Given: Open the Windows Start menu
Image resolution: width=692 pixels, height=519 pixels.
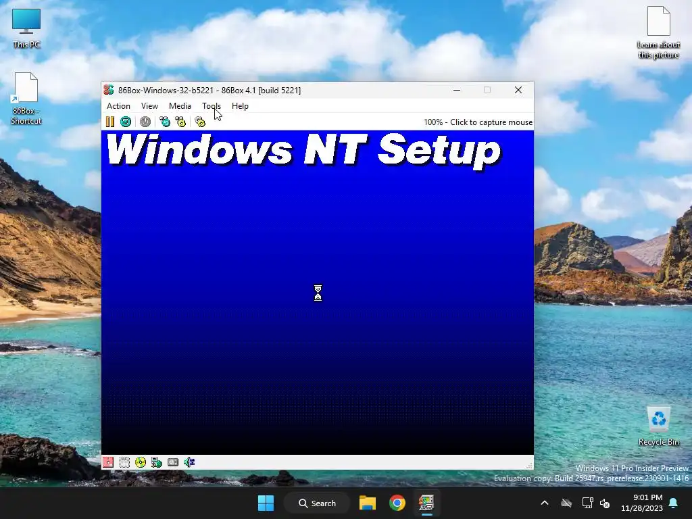Looking at the screenshot, I should [x=266, y=503].
